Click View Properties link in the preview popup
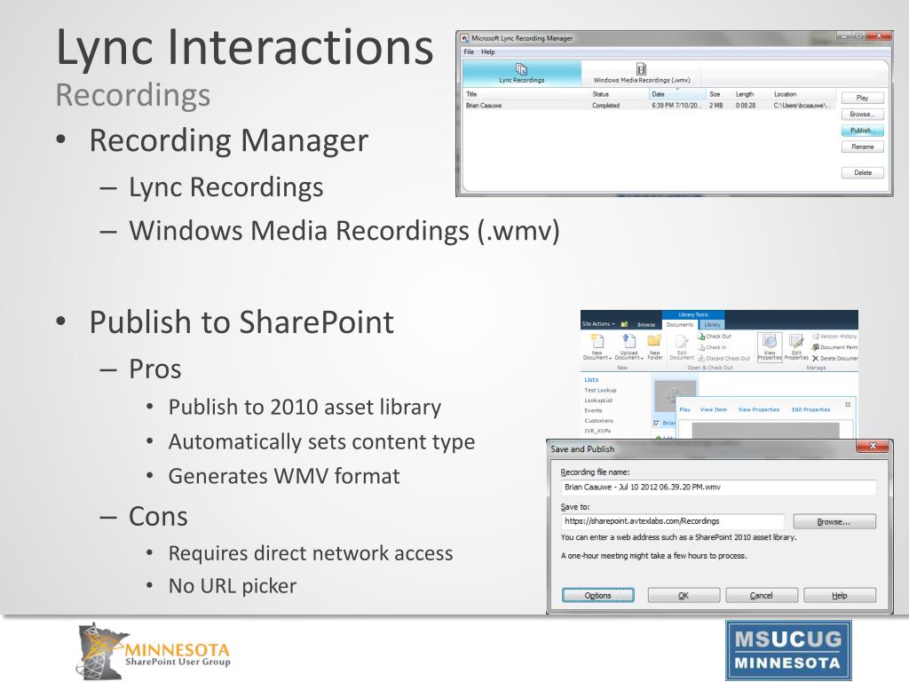The height and width of the screenshot is (682, 909). (758, 409)
